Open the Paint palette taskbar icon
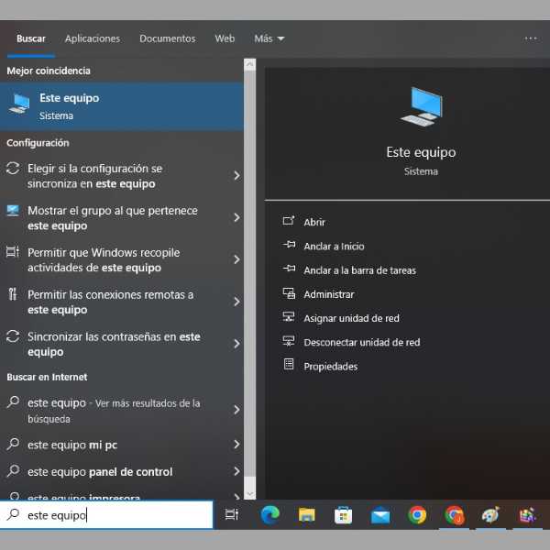 click(x=490, y=515)
